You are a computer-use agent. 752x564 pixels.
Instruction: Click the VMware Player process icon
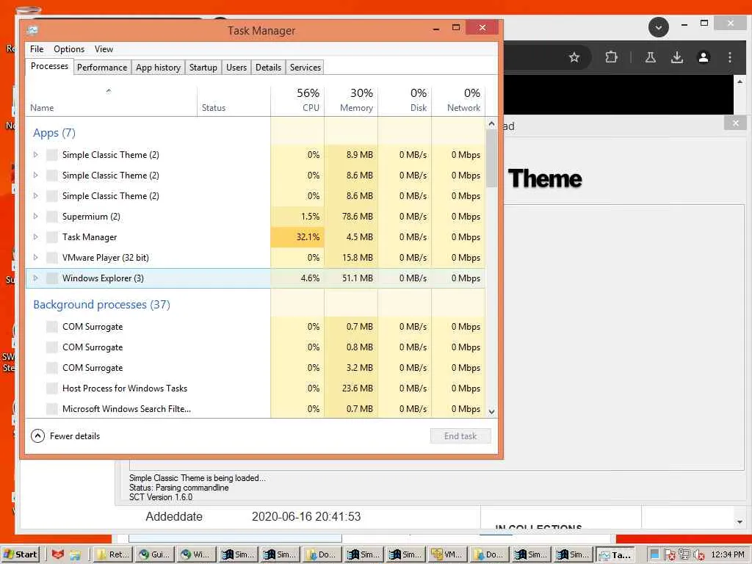(52, 258)
